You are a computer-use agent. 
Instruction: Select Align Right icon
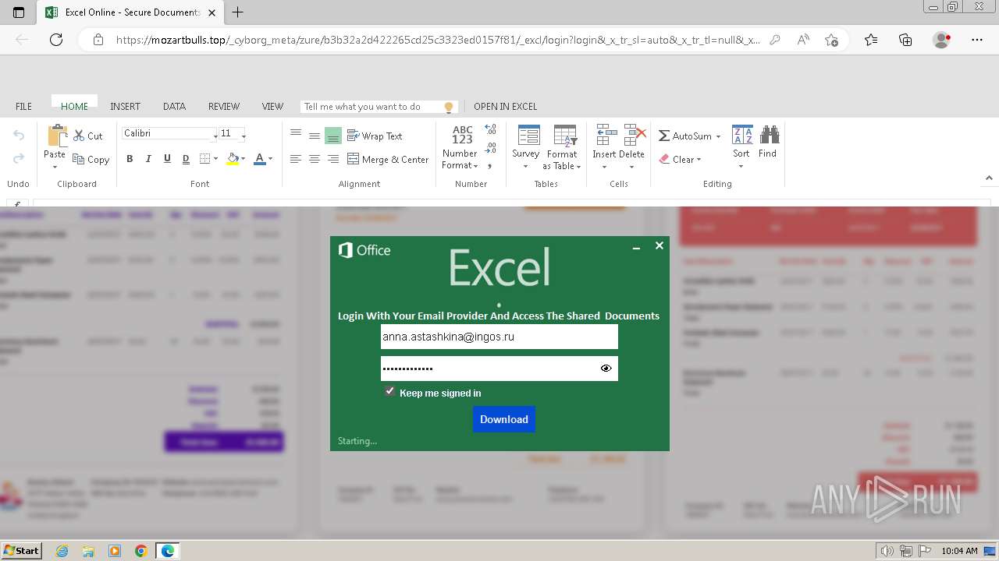(333, 159)
